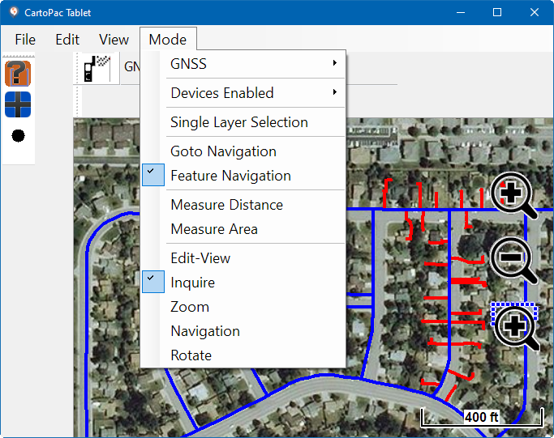
Task: Enable Single Layer Selection
Action: coord(239,122)
